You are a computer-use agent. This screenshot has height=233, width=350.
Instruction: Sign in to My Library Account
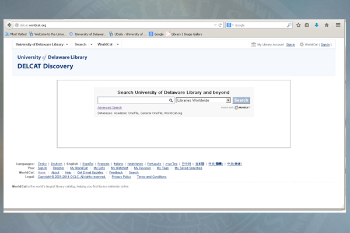290,45
